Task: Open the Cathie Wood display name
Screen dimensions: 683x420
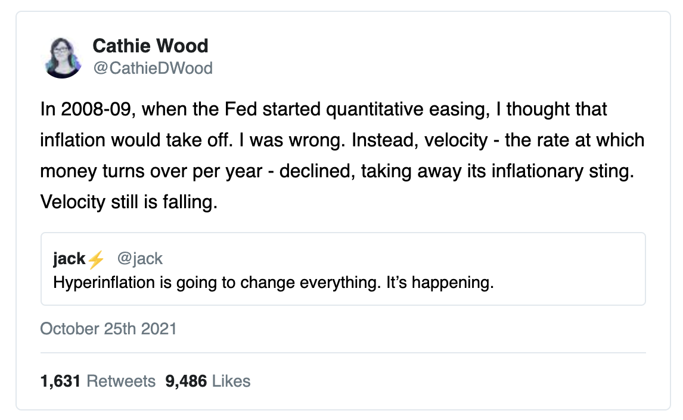Action: (x=150, y=46)
